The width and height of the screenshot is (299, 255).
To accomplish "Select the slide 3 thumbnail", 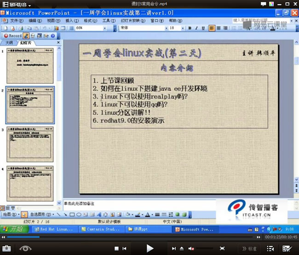I will 30,144.
